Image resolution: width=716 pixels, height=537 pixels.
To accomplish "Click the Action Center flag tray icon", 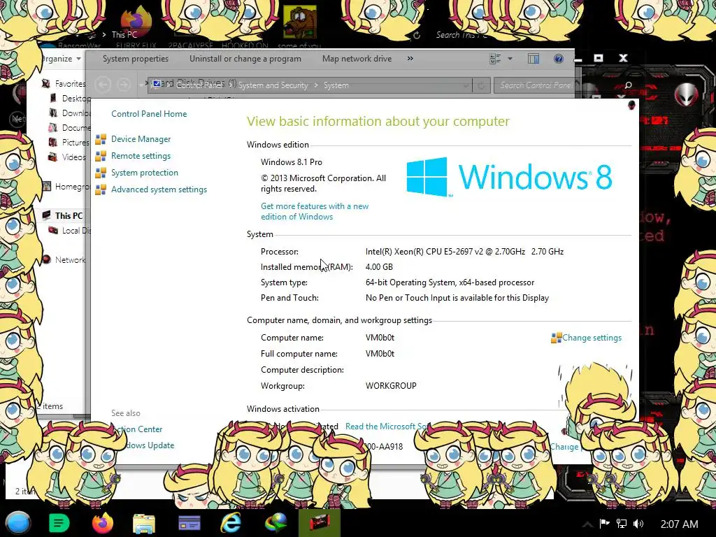I will coord(605,524).
